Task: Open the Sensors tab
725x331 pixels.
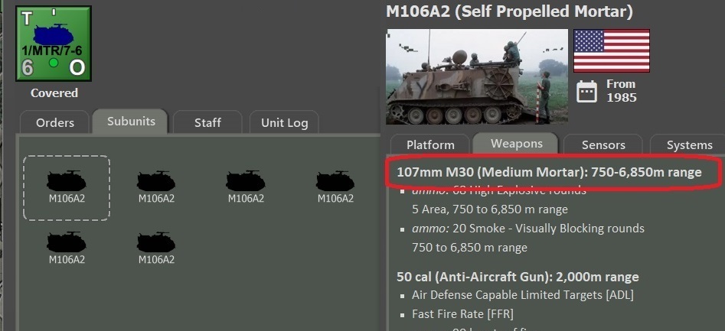Action: click(x=603, y=144)
